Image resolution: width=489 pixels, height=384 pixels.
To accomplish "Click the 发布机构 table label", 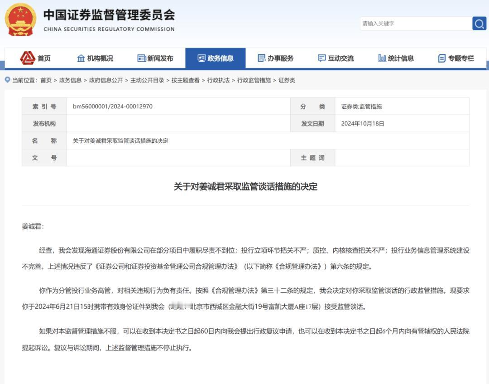I will [x=44, y=124].
